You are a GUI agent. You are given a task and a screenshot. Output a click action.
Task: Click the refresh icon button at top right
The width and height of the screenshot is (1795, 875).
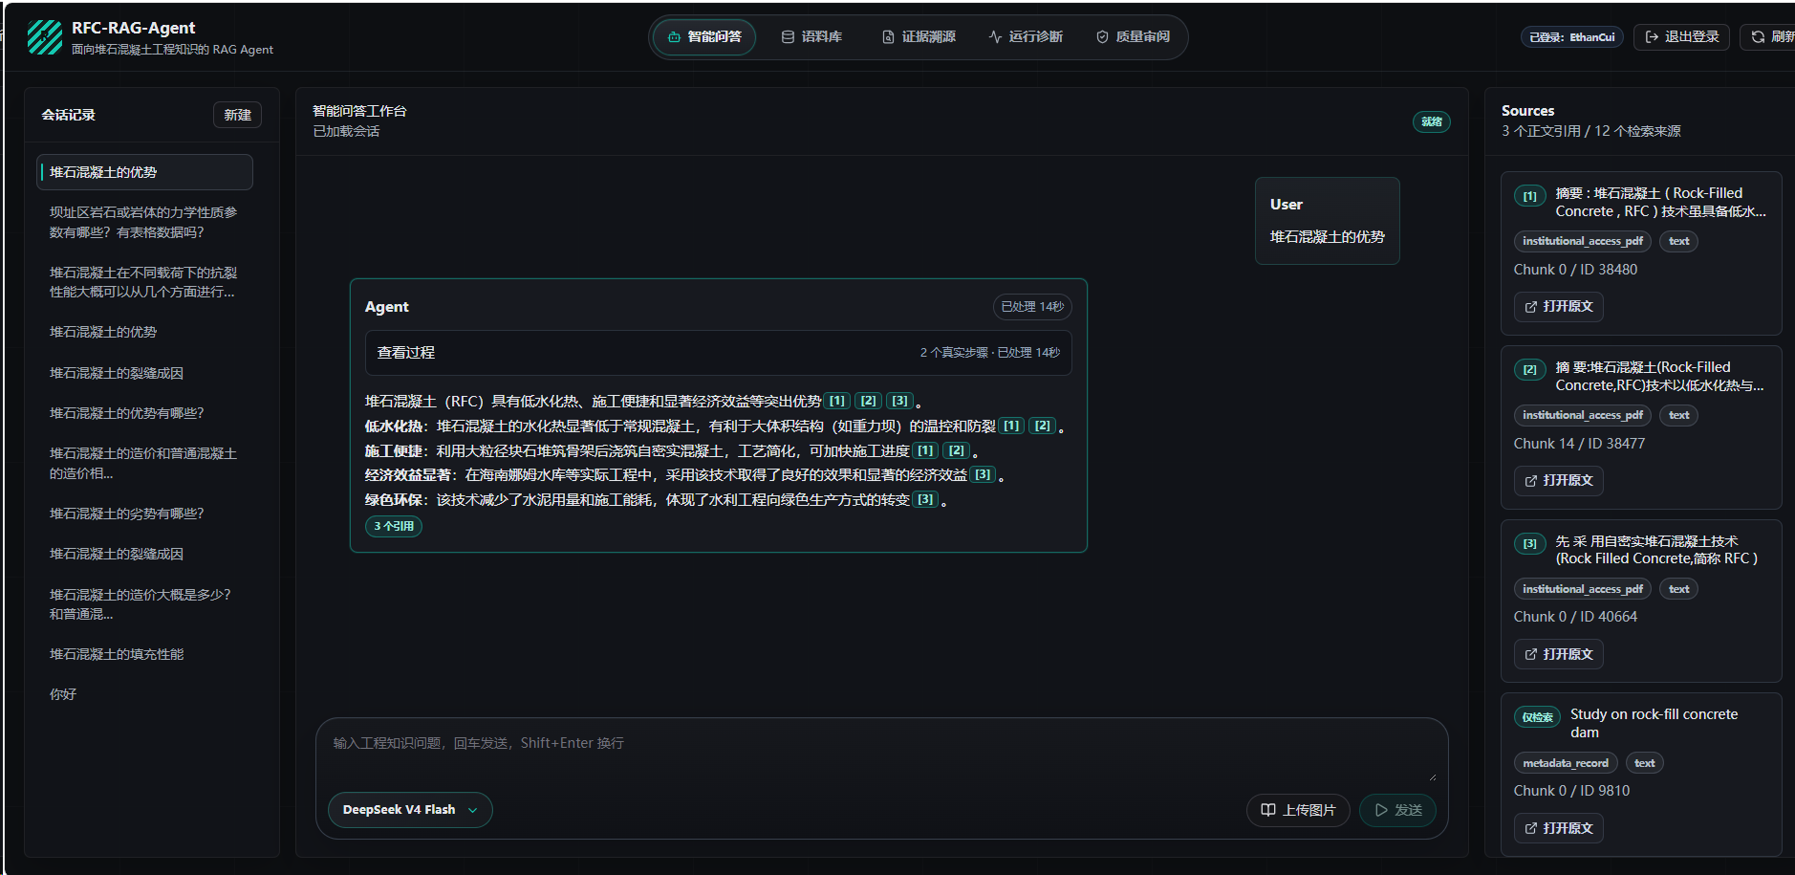coord(1768,37)
